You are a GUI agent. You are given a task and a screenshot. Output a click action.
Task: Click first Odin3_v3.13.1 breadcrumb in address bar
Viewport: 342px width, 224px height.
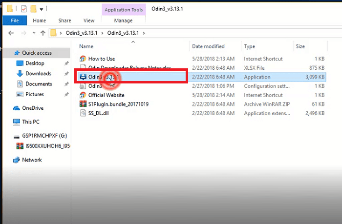(82, 33)
